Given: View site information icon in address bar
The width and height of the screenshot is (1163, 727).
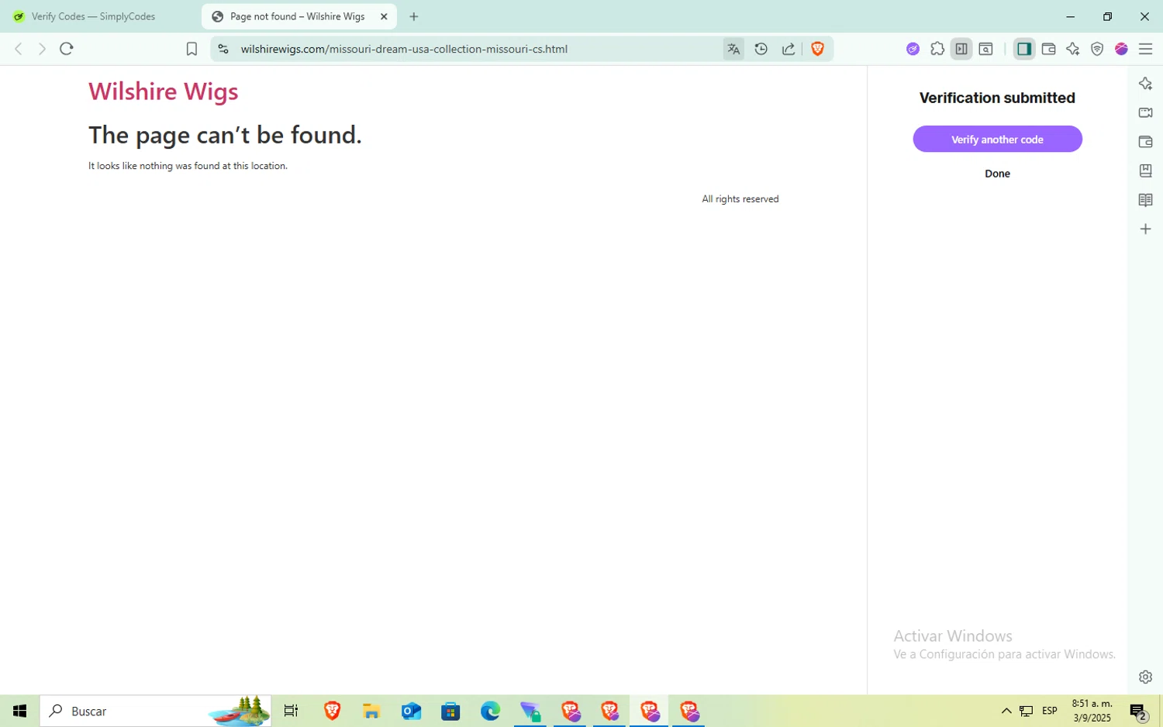Looking at the screenshot, I should (x=223, y=49).
